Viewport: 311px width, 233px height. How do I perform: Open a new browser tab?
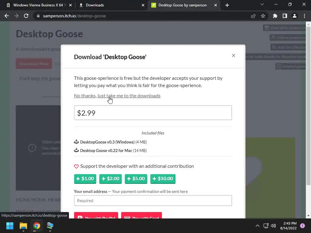click(x=227, y=5)
